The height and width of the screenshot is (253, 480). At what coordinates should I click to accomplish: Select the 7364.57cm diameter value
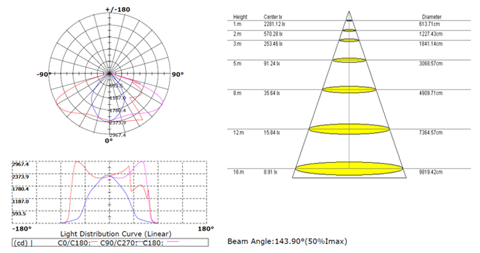[431, 132]
